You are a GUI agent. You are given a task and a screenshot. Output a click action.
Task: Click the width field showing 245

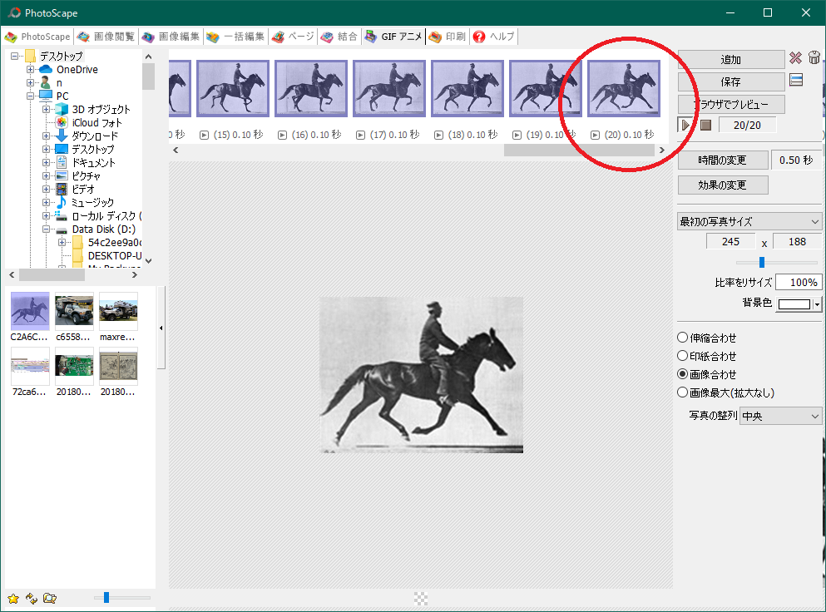pos(730,241)
